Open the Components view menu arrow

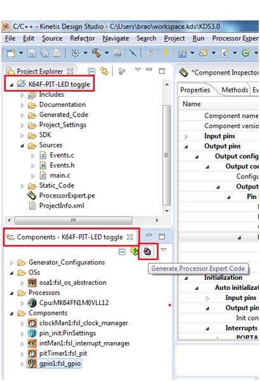pyautogui.click(x=164, y=250)
